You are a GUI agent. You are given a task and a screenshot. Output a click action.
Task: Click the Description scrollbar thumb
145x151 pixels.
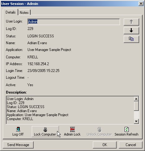(x=136, y=106)
